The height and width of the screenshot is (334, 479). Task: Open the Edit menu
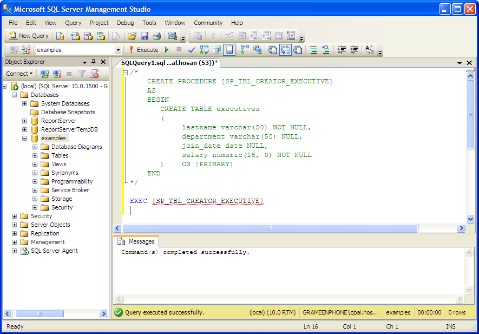31,23
